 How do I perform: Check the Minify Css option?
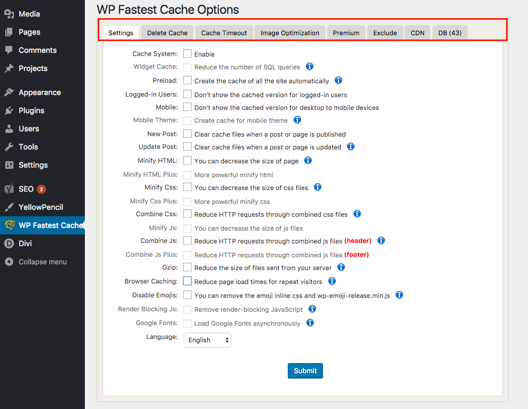[187, 187]
